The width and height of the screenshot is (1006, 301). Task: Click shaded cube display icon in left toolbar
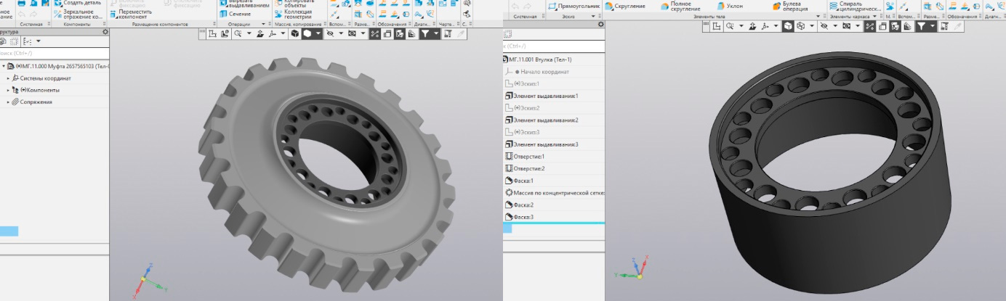tap(295, 34)
